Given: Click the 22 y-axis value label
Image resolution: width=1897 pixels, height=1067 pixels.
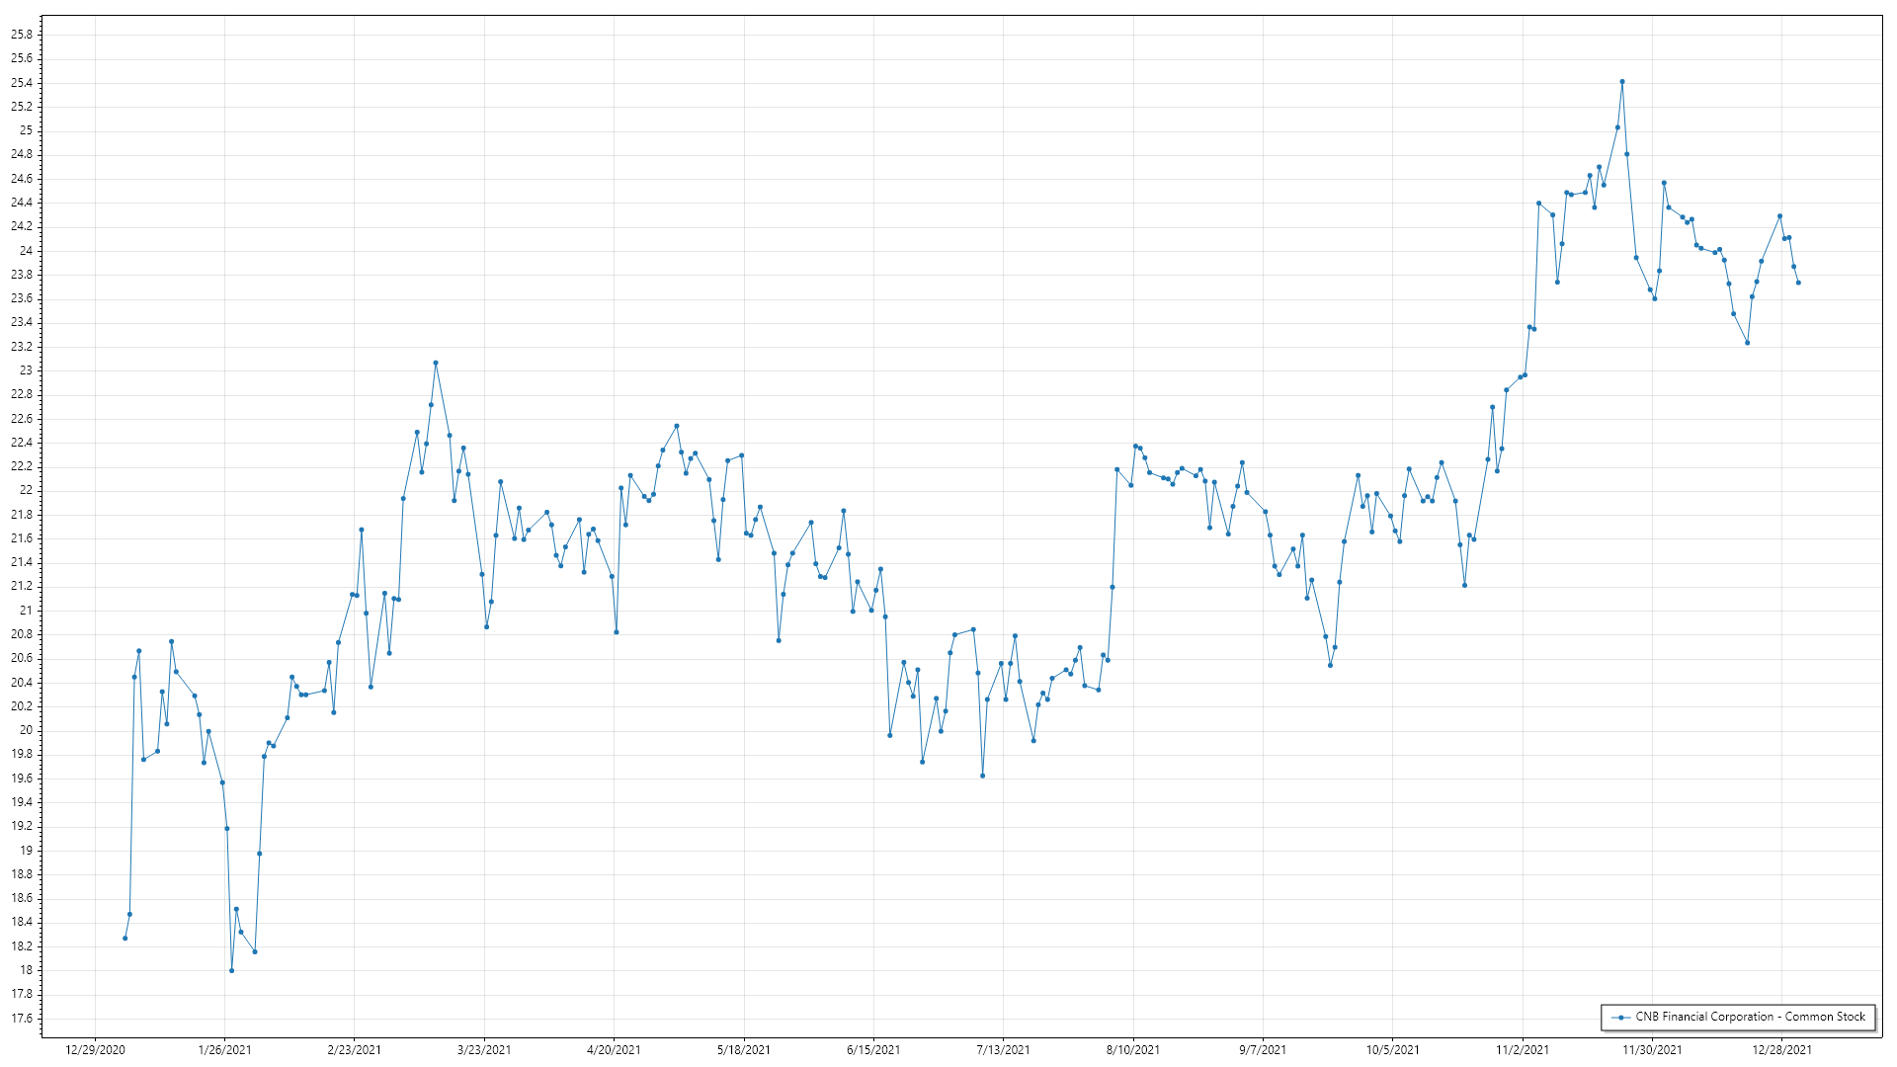Looking at the screenshot, I should [26, 490].
